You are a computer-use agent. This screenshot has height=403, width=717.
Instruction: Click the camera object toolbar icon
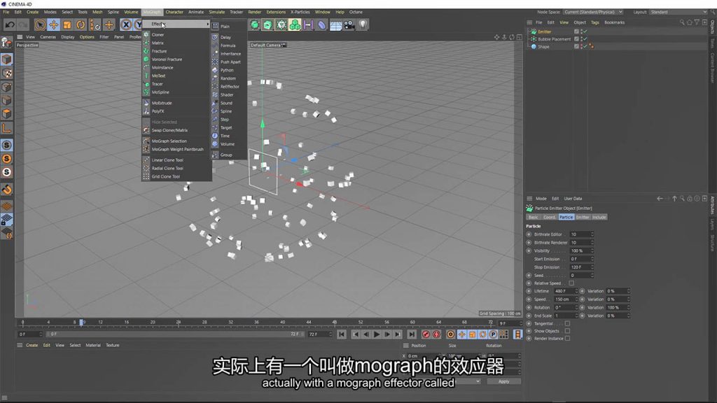(x=349, y=24)
